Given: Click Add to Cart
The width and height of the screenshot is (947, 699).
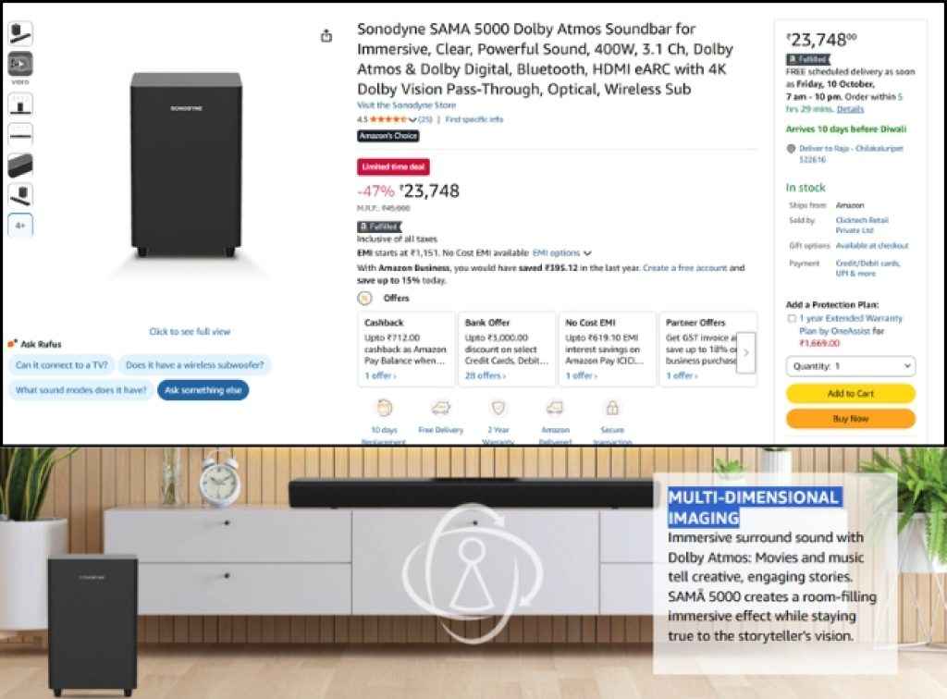Looking at the screenshot, I should pyautogui.click(x=849, y=393).
